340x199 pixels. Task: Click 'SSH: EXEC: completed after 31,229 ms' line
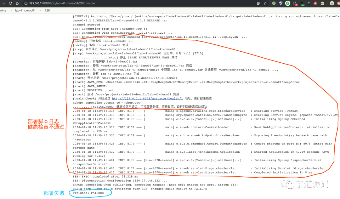tap(105, 176)
